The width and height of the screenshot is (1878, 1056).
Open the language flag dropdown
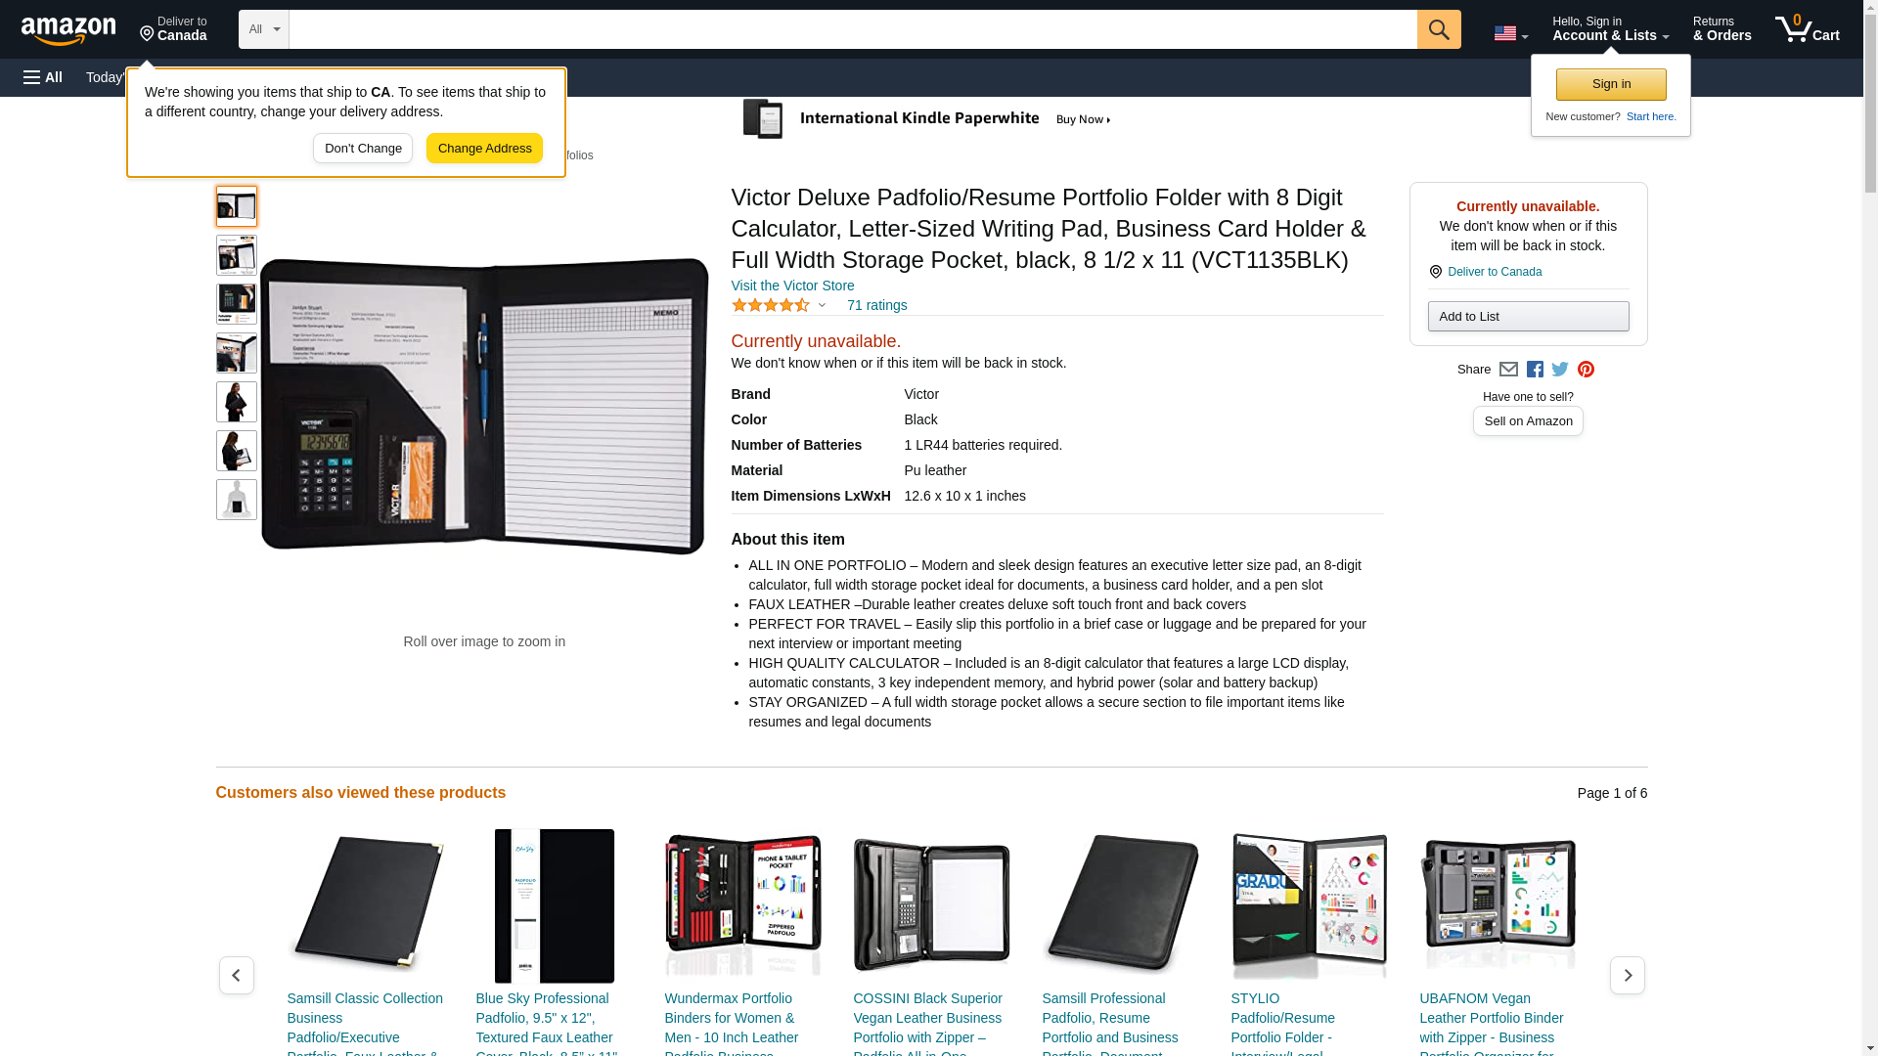[1510, 34]
